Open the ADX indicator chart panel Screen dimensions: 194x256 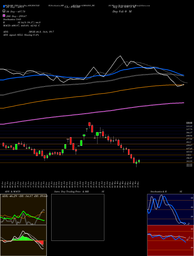23,209
